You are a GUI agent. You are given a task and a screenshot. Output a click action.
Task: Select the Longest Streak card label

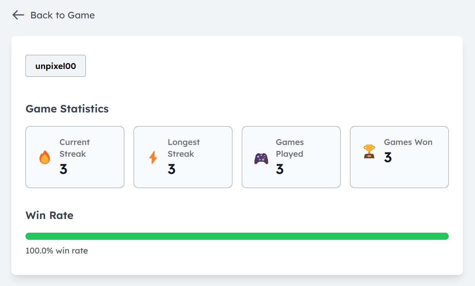pos(183,148)
